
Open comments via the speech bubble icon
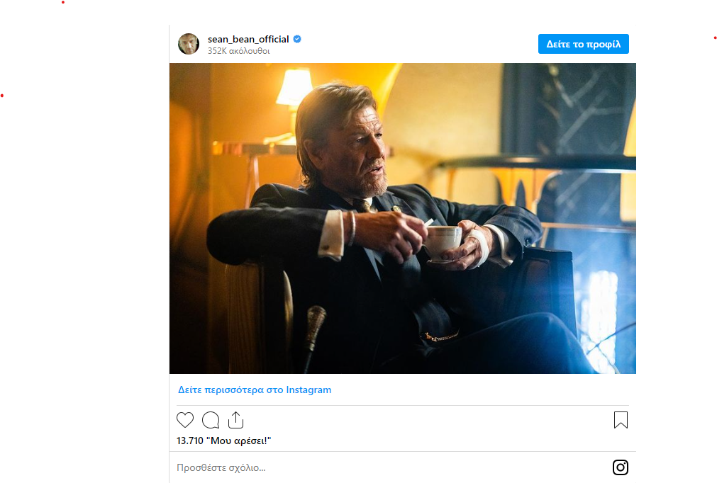pyautogui.click(x=211, y=420)
